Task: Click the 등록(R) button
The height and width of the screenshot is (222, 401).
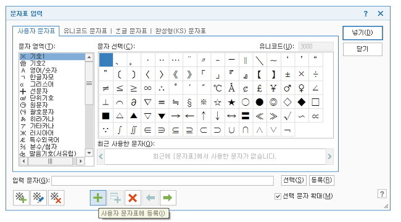Action: point(321,180)
